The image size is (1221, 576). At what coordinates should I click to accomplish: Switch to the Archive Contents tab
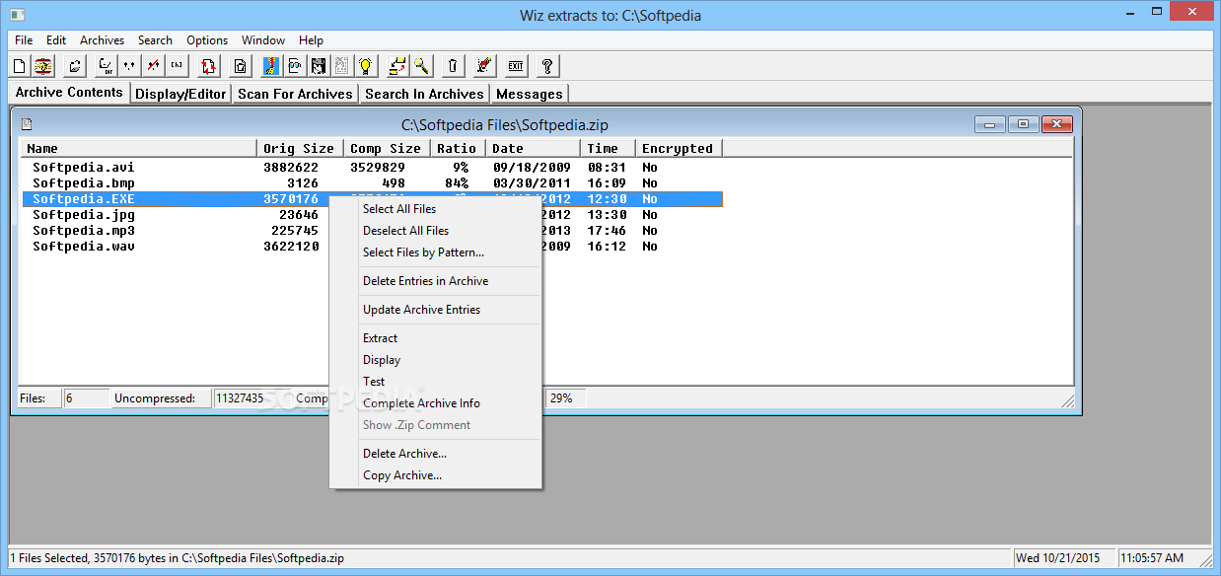pyautogui.click(x=69, y=92)
